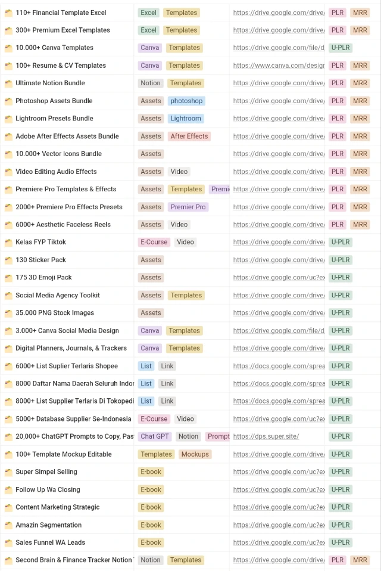Open the 35.000 PNG Stock Images page
Screen dimensions: 381x571
click(55, 312)
